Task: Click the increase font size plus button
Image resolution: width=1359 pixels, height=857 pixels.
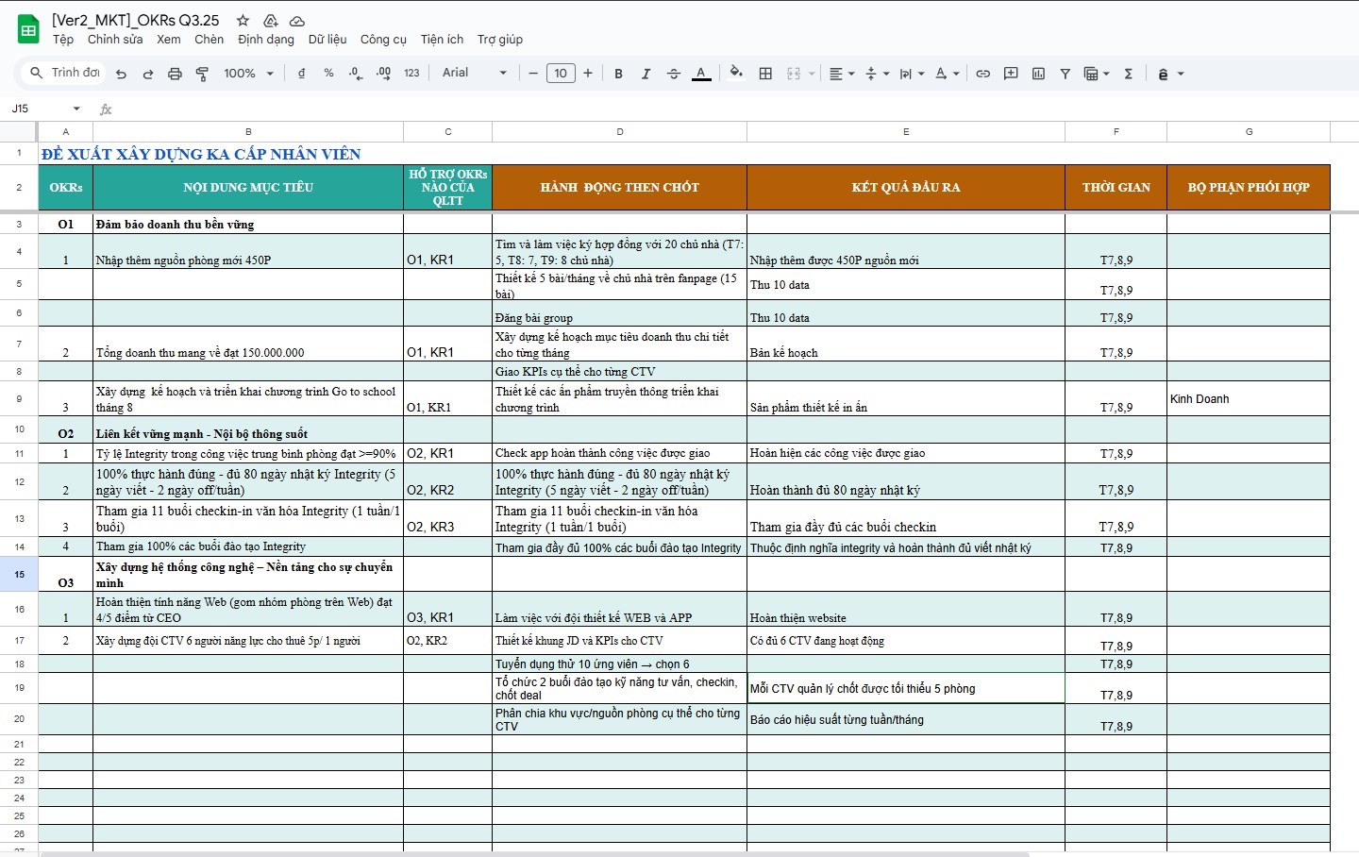Action: tap(588, 74)
